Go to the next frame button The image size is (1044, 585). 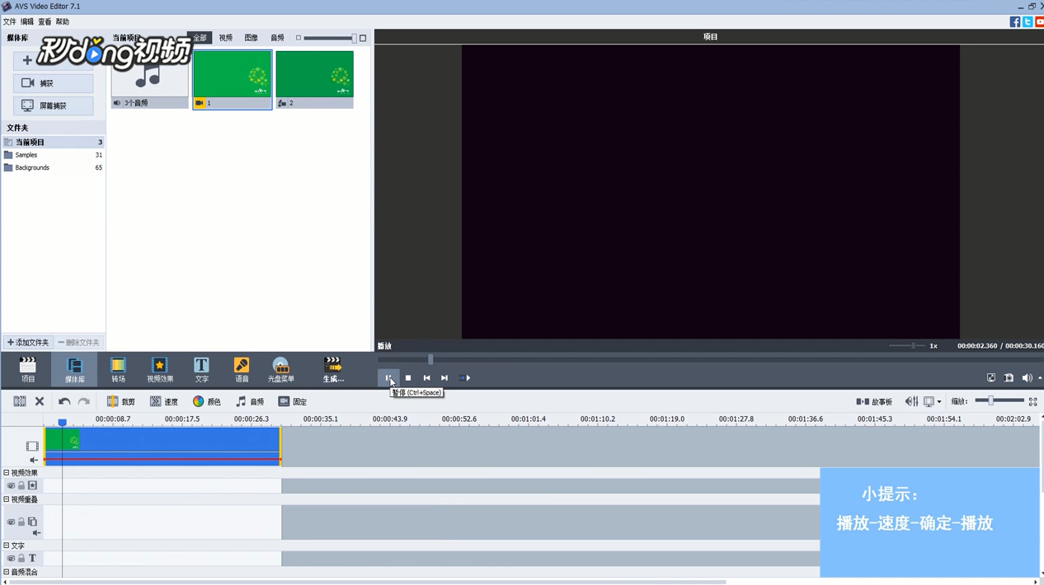tap(444, 378)
